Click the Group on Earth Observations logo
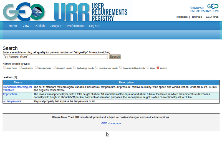The image size is (222, 152). 204,8
